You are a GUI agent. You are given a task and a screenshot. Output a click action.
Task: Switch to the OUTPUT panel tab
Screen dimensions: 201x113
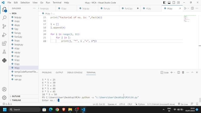click(x=59, y=73)
